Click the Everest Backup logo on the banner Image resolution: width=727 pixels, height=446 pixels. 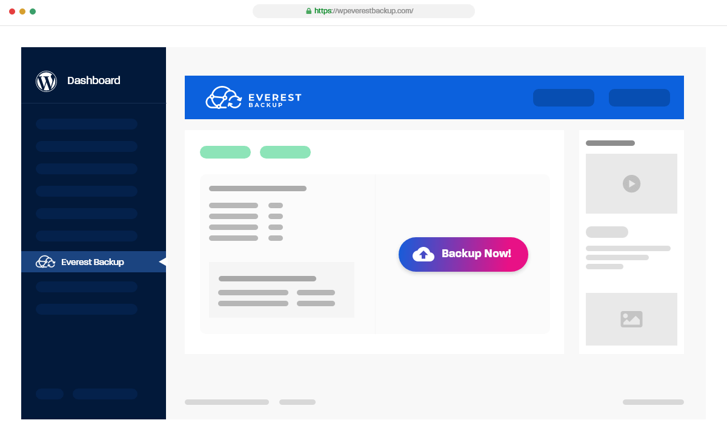click(x=254, y=97)
